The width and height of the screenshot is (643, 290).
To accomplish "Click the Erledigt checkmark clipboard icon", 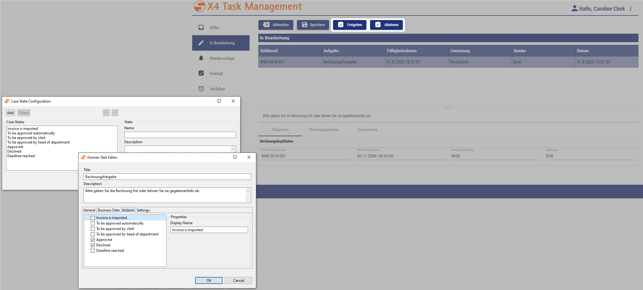I will tap(201, 73).
